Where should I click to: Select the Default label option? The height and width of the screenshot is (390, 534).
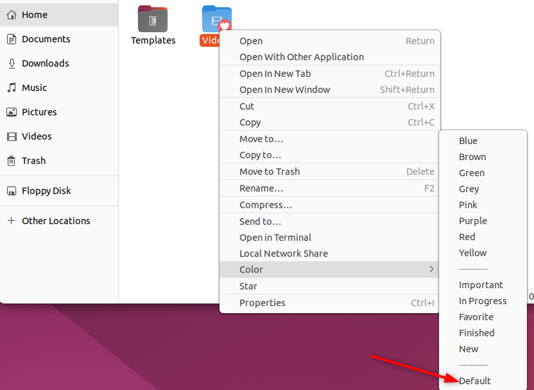[476, 381]
